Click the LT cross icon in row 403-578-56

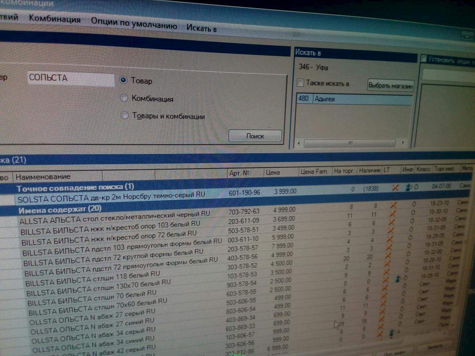(389, 248)
